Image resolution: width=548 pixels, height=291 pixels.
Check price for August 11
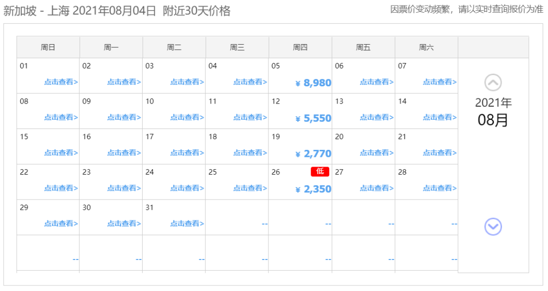[x=250, y=117]
